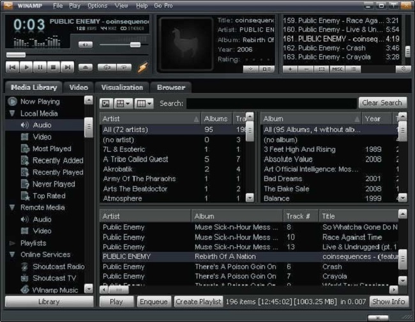
Task: Click the llama album art thumbnail
Action: [x=186, y=44]
